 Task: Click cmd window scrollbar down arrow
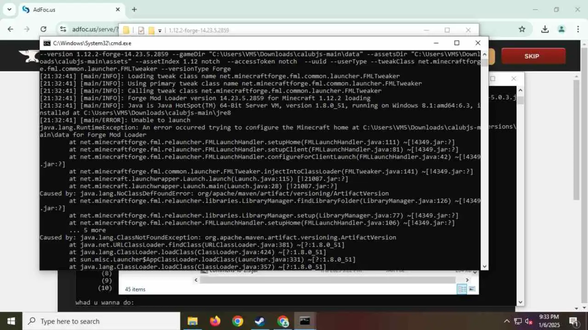point(484,266)
